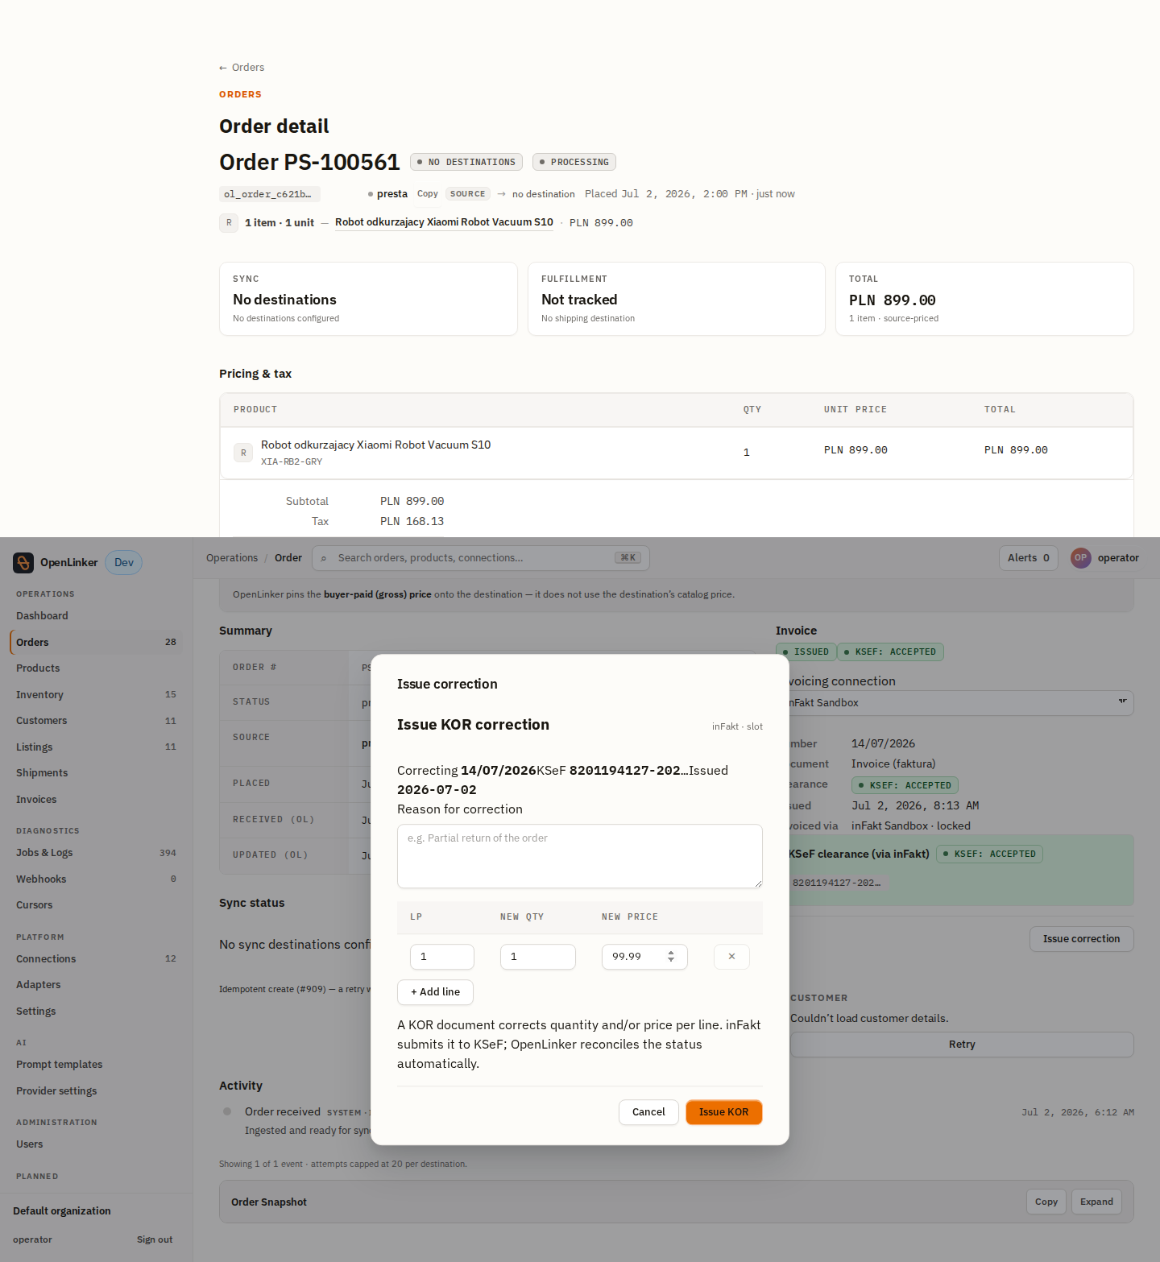The image size is (1160, 1262).
Task: Click Operations in the breadcrumb
Action: (x=232, y=557)
